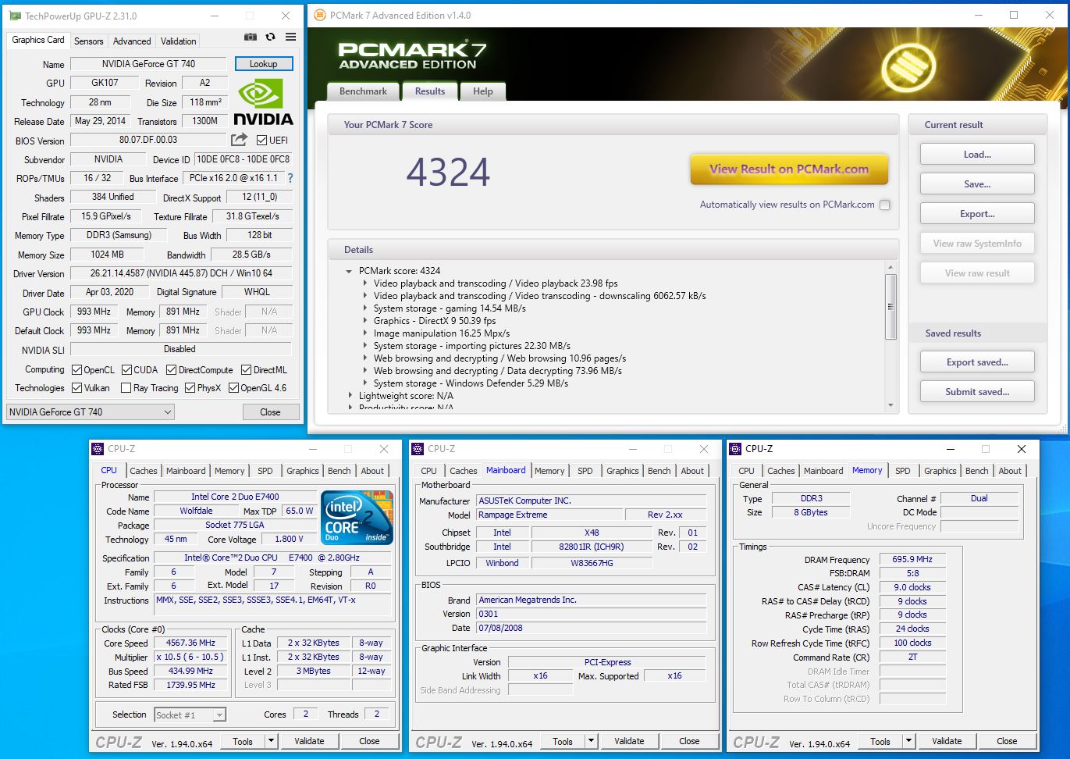The height and width of the screenshot is (759, 1070).
Task: Click the Load... button in PCMark
Action: (x=977, y=155)
